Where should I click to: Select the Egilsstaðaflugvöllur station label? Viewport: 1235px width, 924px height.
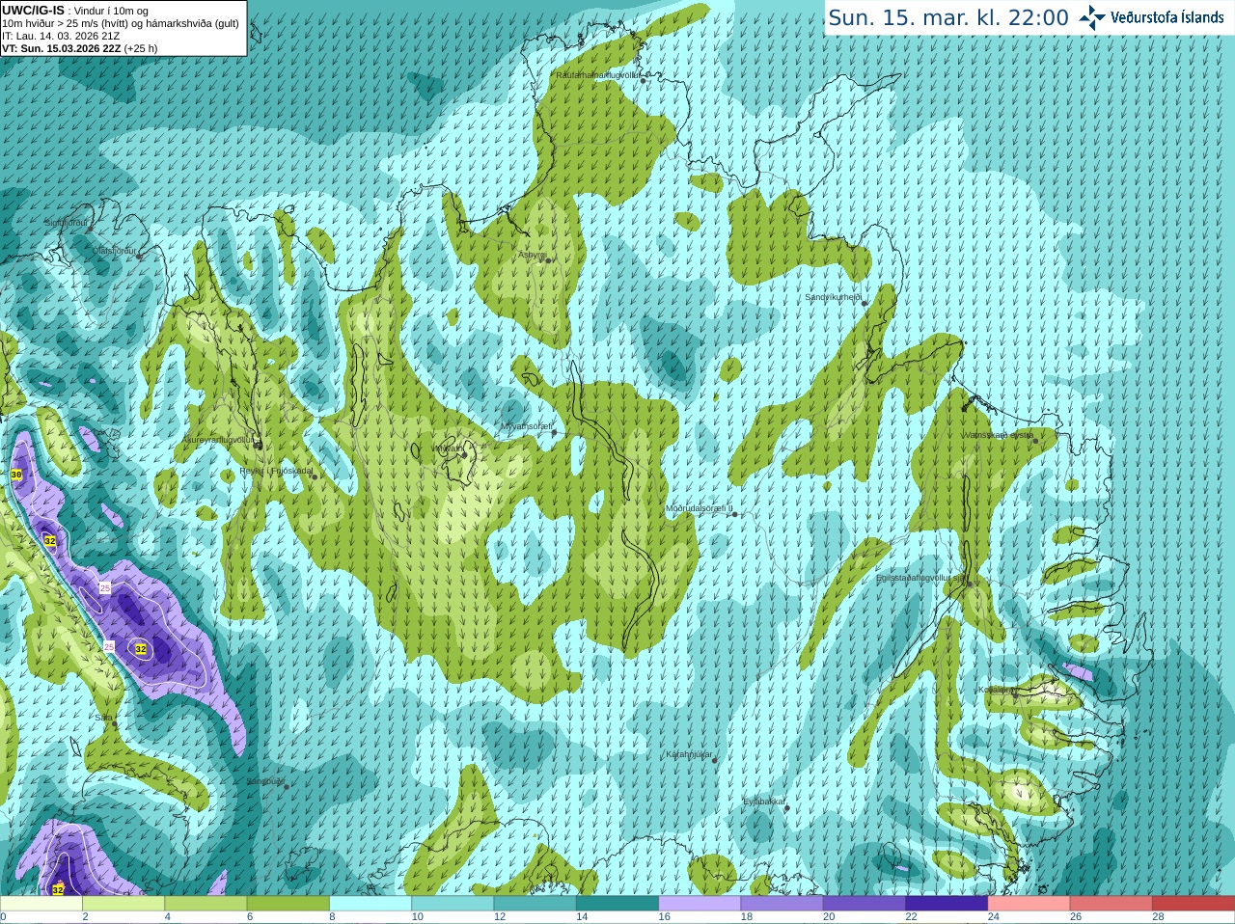[x=920, y=578]
